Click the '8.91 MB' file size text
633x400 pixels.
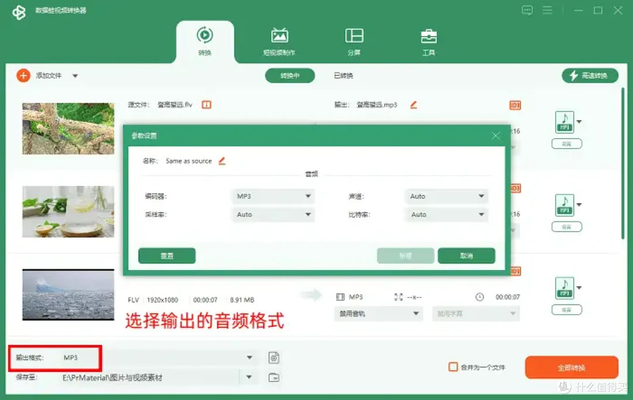pyautogui.click(x=242, y=300)
